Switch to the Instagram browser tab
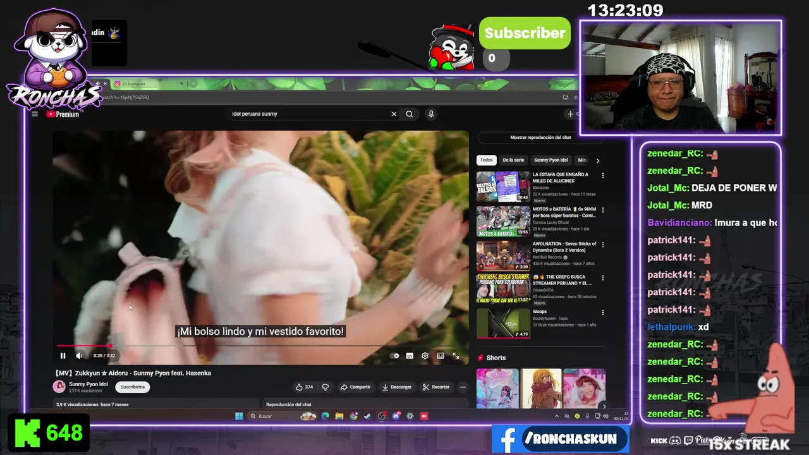The width and height of the screenshot is (809, 455). point(147,83)
